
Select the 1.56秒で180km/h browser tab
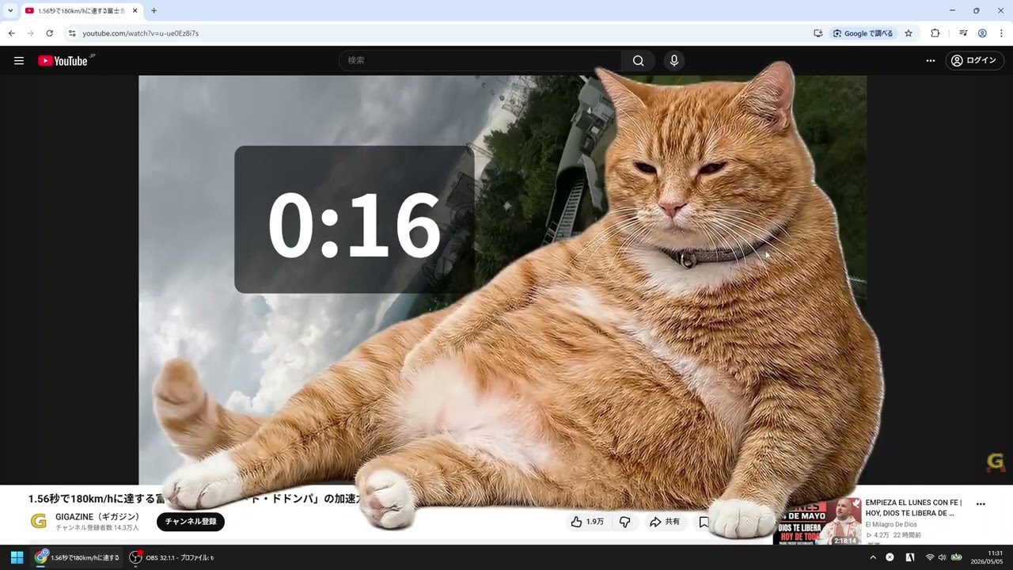(x=82, y=11)
